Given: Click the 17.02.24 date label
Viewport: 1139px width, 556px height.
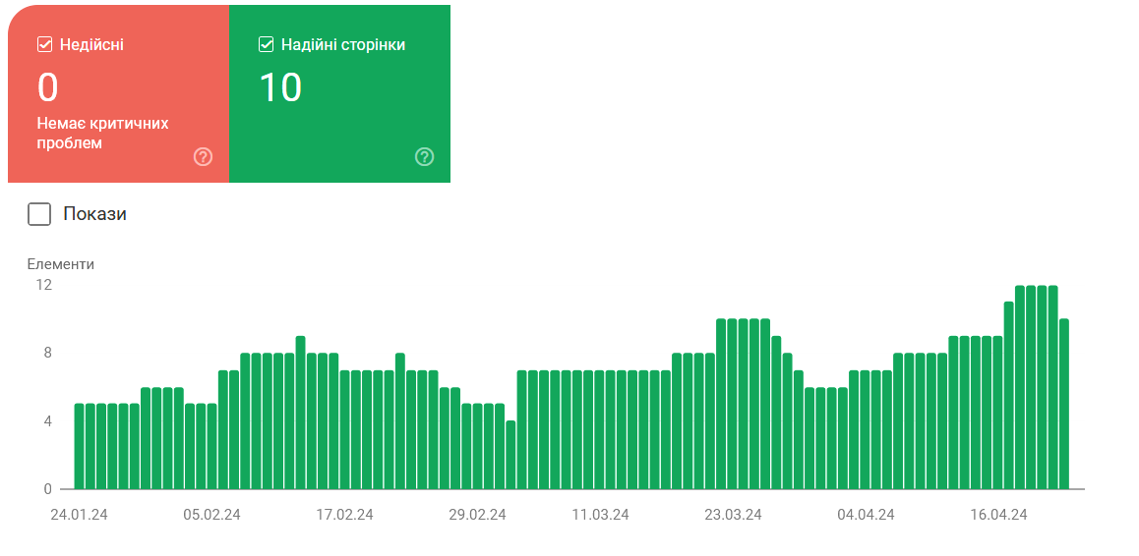Looking at the screenshot, I should [344, 515].
